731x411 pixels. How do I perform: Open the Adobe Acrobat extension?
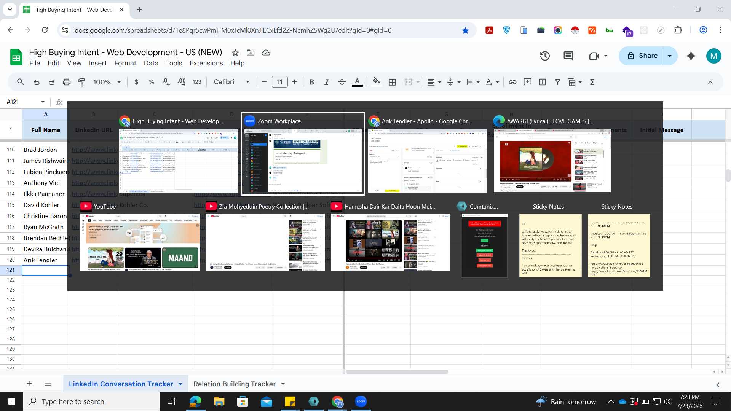489,30
